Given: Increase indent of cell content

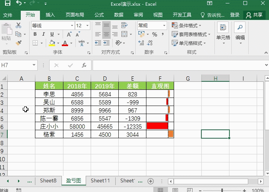Looking at the screenshot, I should click(106, 43).
